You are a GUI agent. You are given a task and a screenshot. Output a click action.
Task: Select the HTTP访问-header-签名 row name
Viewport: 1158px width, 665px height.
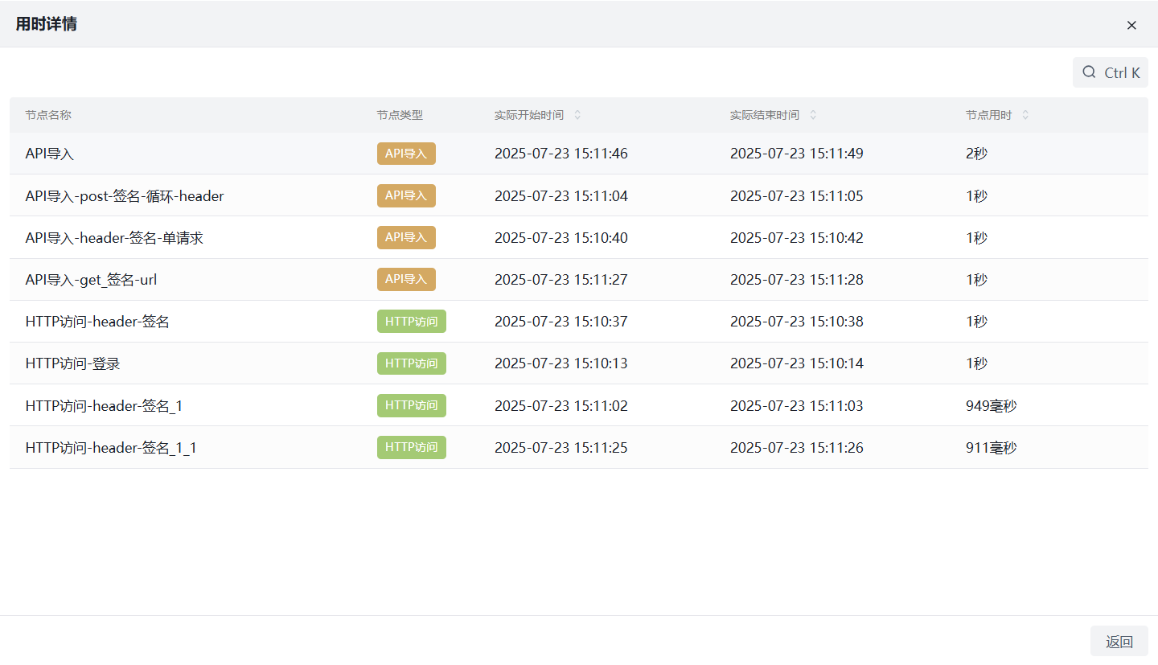point(97,322)
